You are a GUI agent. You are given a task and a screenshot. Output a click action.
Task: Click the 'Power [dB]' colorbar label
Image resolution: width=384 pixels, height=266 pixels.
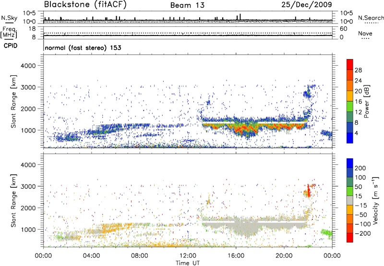point(367,101)
